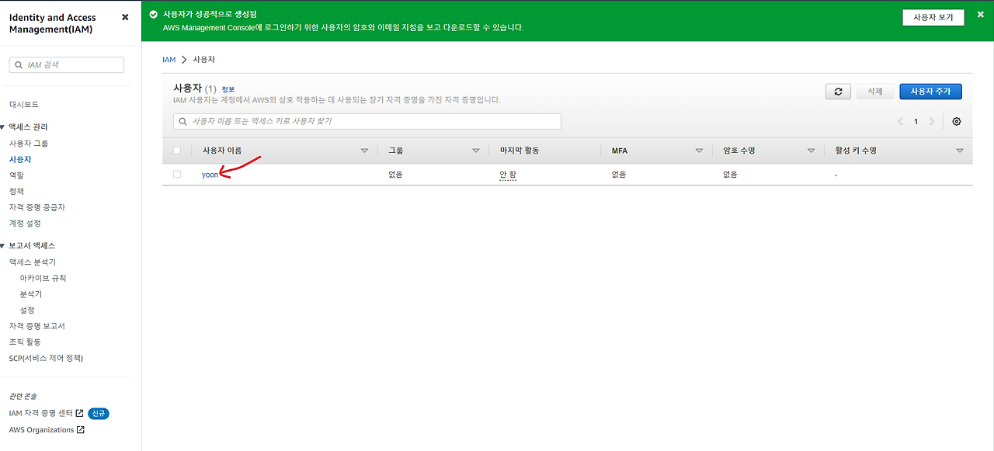Tick the checkbox for user yoon
This screenshot has width=994, height=451.
(177, 175)
